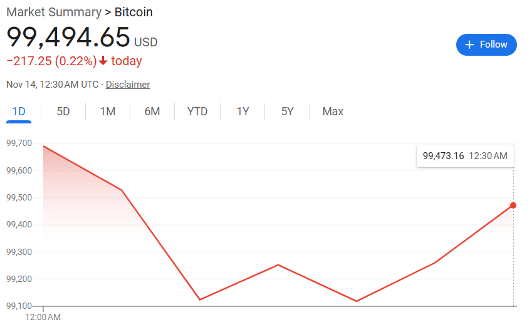Show the 1Y price history tab
Screen dimensions: 532x327
(243, 112)
